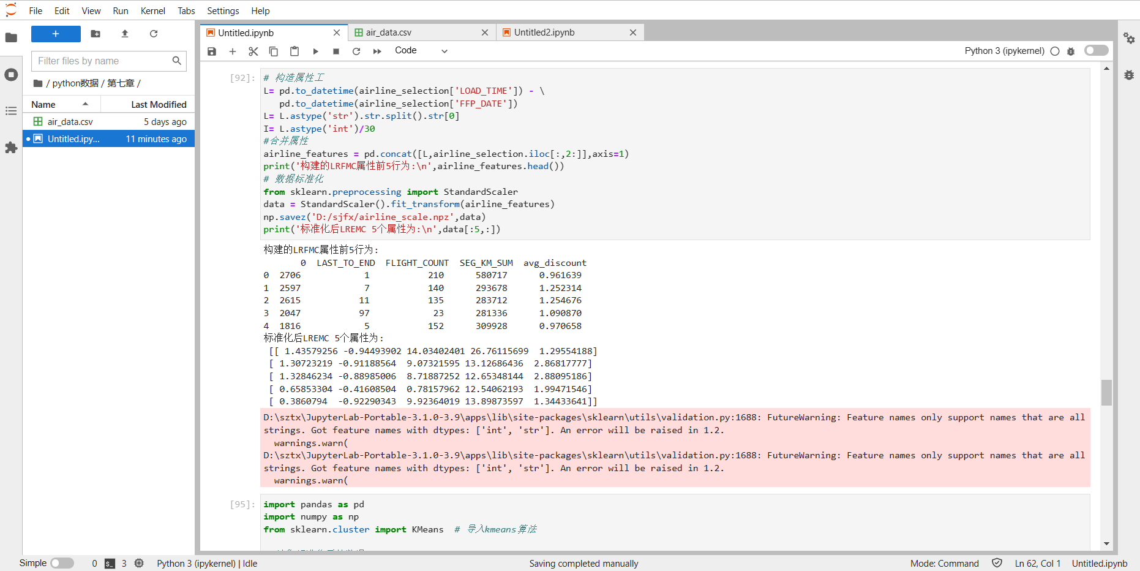Open the Kernel menu
The image size is (1140, 571).
point(153,11)
